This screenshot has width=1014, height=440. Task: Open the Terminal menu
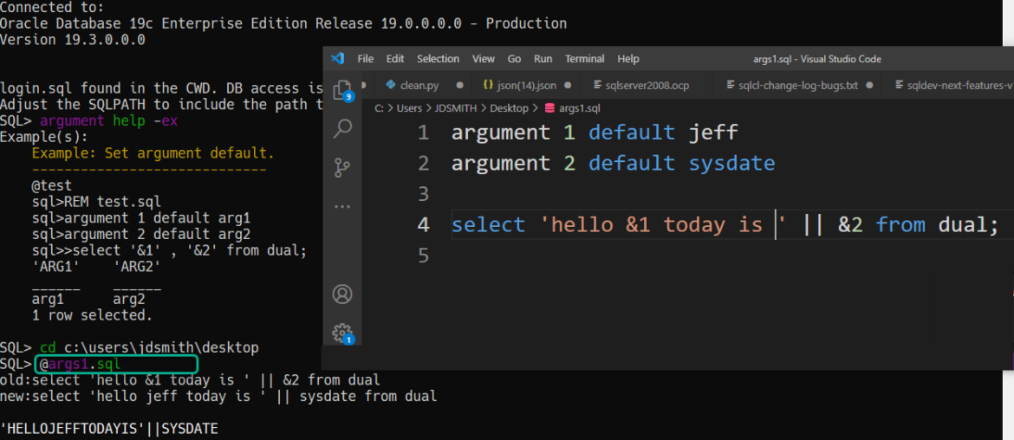tap(585, 59)
